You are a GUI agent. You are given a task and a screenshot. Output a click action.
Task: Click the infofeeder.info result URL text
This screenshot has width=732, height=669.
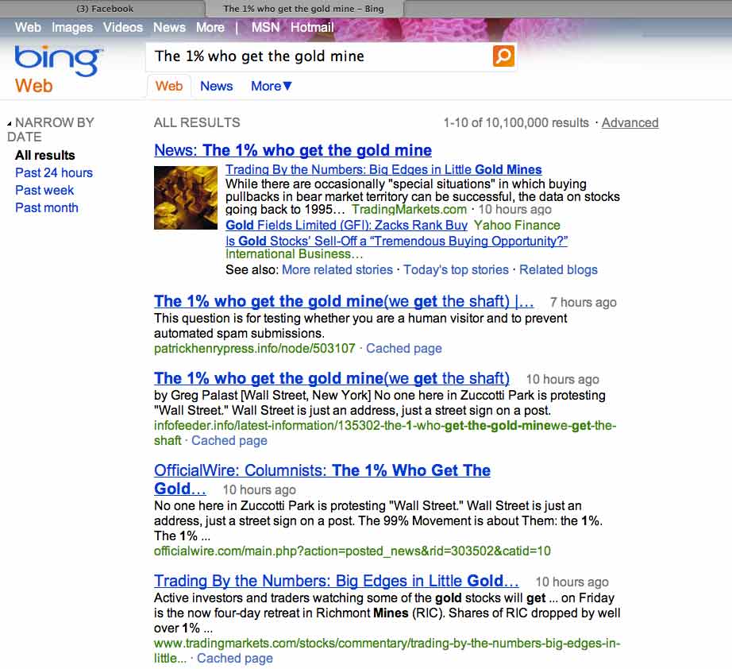click(x=385, y=432)
